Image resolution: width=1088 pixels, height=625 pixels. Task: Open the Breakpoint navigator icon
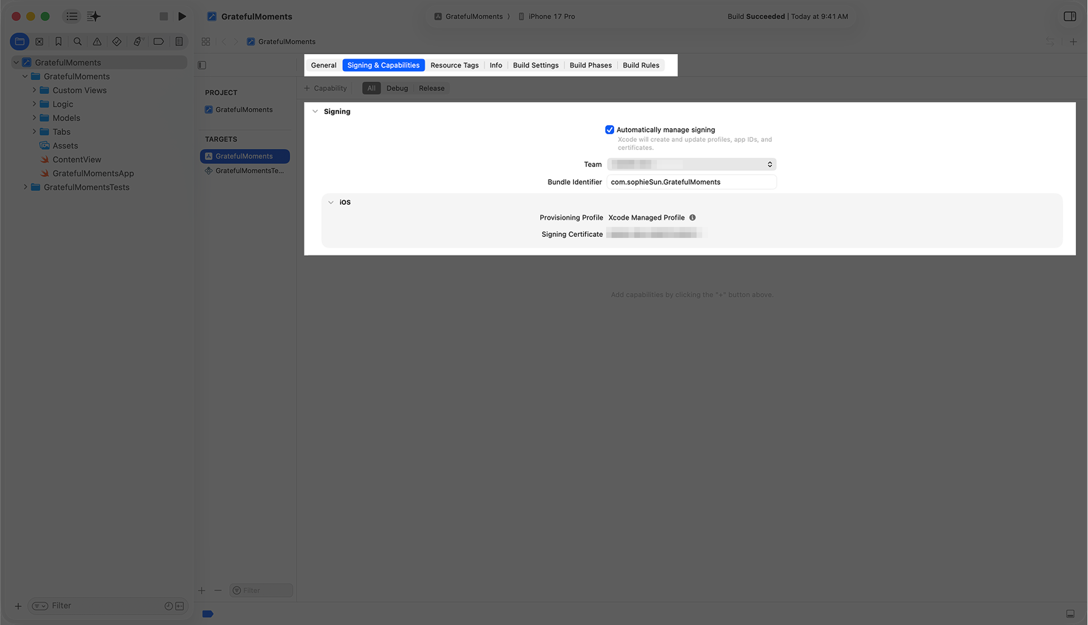click(158, 42)
